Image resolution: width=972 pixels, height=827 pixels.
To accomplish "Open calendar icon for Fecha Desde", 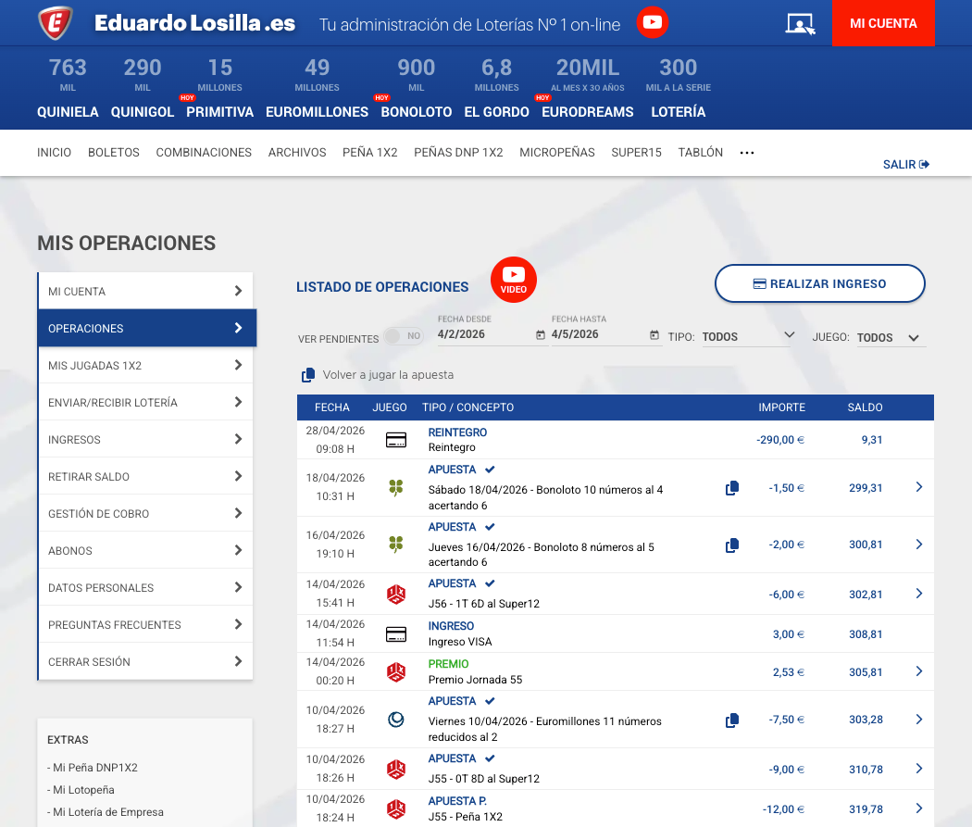I will click(x=541, y=334).
